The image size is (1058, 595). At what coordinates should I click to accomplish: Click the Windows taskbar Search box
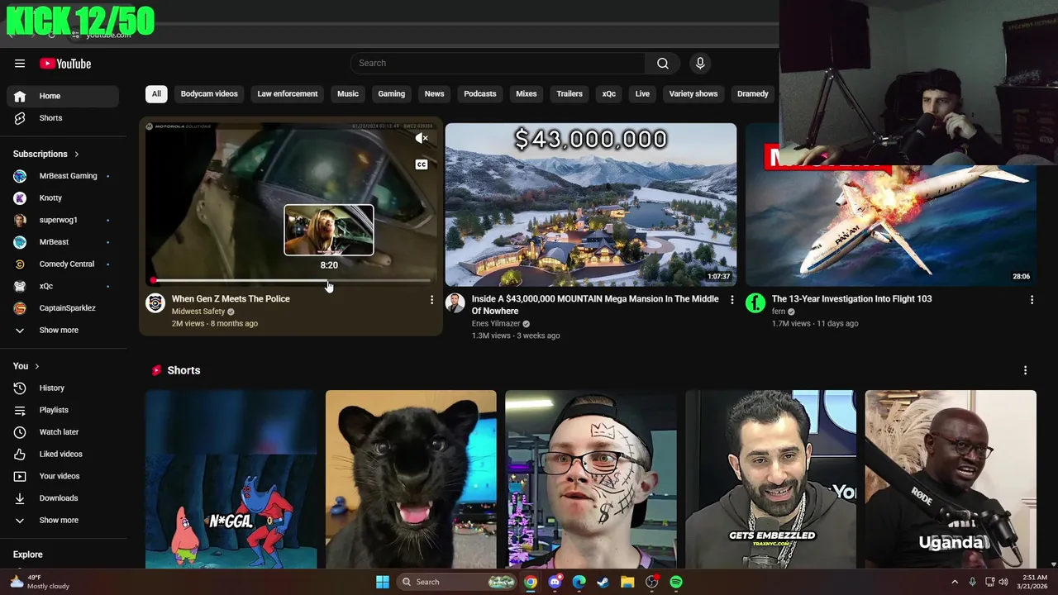point(457,582)
